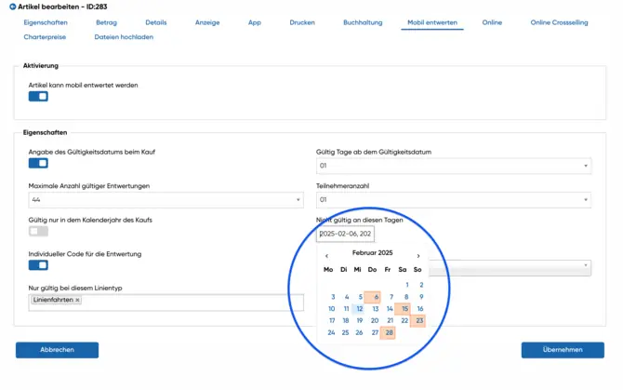Select the Online Crossselling tab
This screenshot has width=623, height=390.
tap(559, 22)
